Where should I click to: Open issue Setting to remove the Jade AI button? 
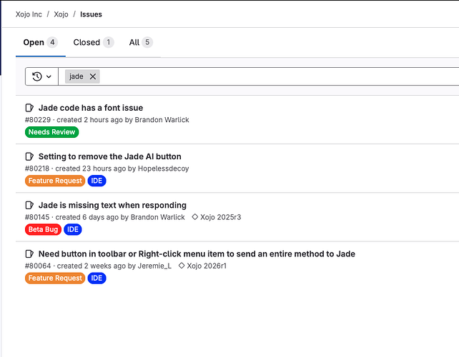point(109,156)
